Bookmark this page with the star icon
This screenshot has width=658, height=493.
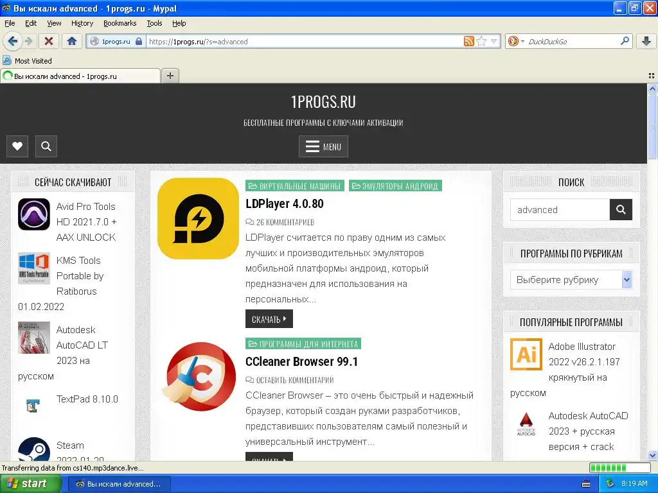coord(482,41)
